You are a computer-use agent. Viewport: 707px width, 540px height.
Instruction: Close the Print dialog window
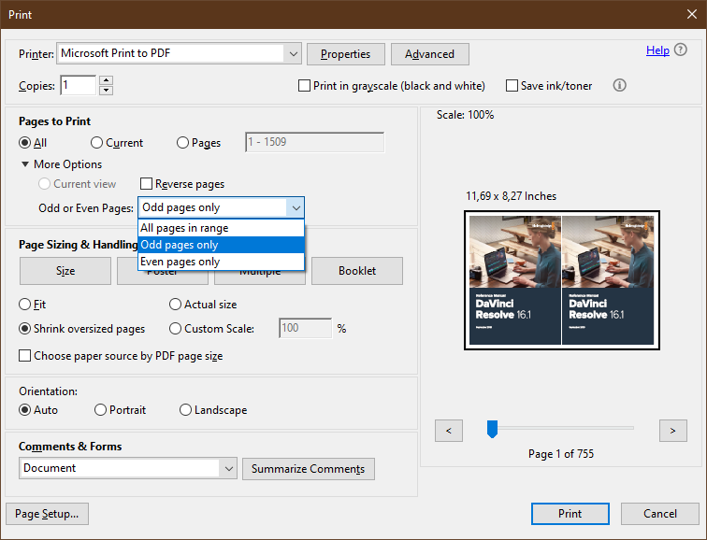coord(692,14)
